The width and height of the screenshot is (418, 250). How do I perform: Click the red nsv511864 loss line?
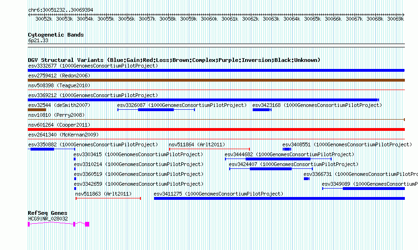209,149
